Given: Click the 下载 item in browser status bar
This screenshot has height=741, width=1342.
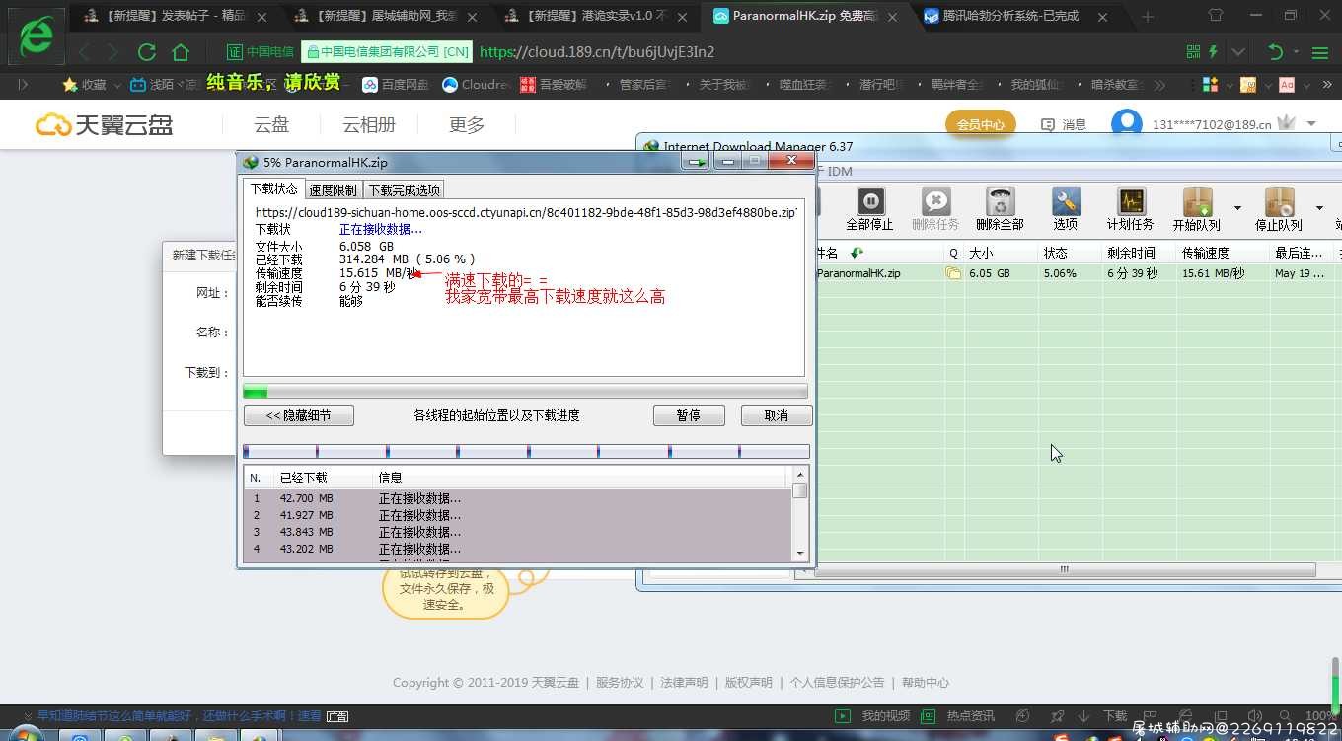Looking at the screenshot, I should [1104, 716].
